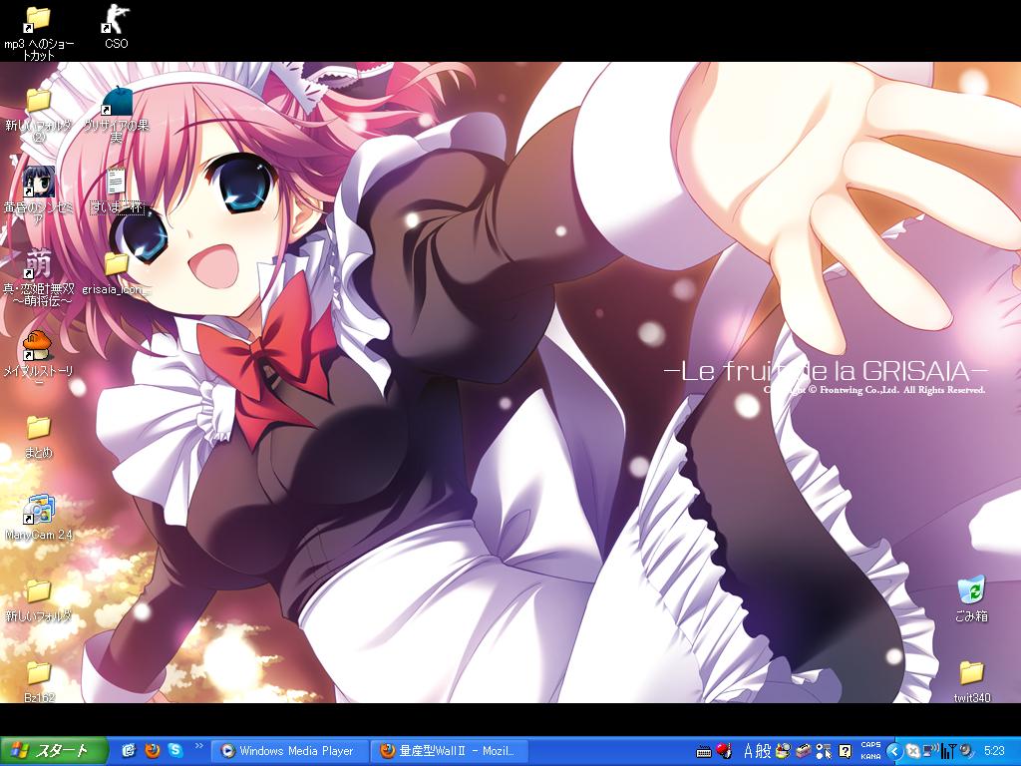Select the すいまー杯 text file icon
This screenshot has width=1021, height=766.
(x=116, y=183)
